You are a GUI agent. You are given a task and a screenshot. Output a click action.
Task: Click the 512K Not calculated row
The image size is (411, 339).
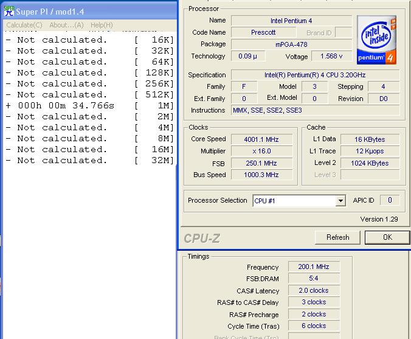tap(89, 94)
